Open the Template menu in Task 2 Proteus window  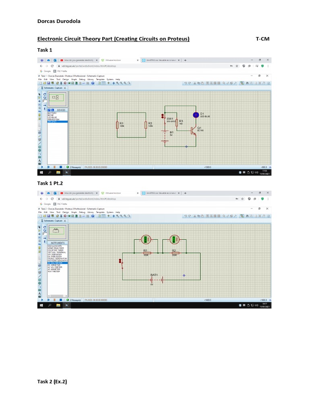tap(100, 212)
